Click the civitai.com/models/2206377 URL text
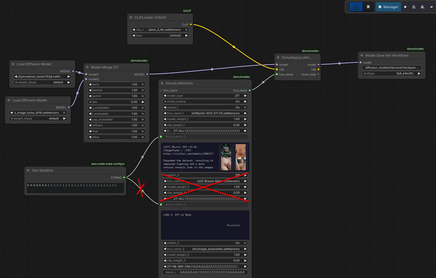436x278 pixels. click(x=188, y=154)
